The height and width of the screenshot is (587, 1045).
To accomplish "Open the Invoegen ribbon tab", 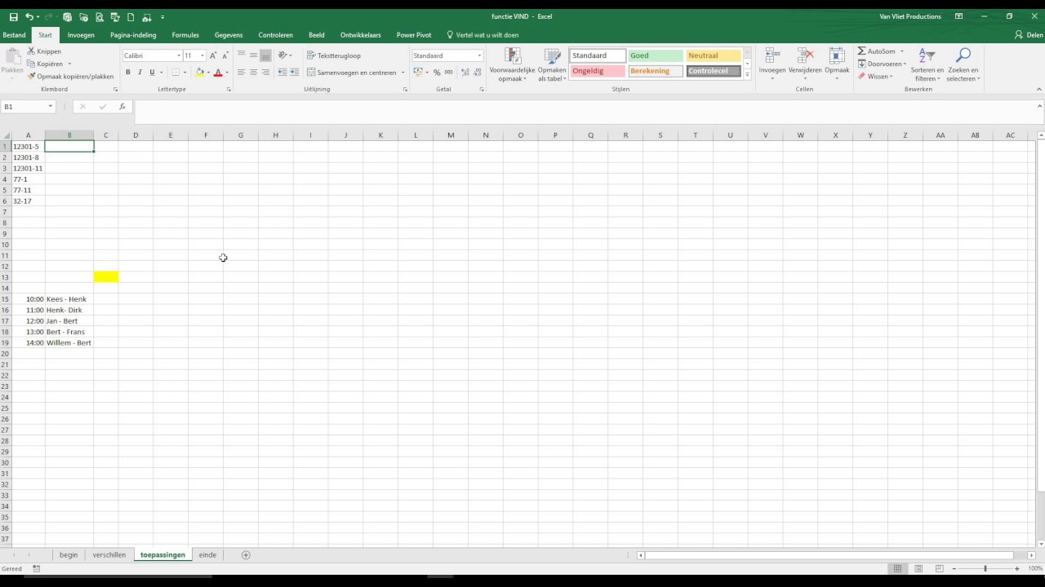I will click(81, 35).
